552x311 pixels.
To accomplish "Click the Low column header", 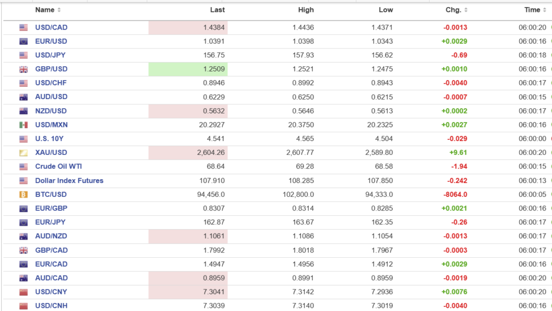I will coord(385,10).
